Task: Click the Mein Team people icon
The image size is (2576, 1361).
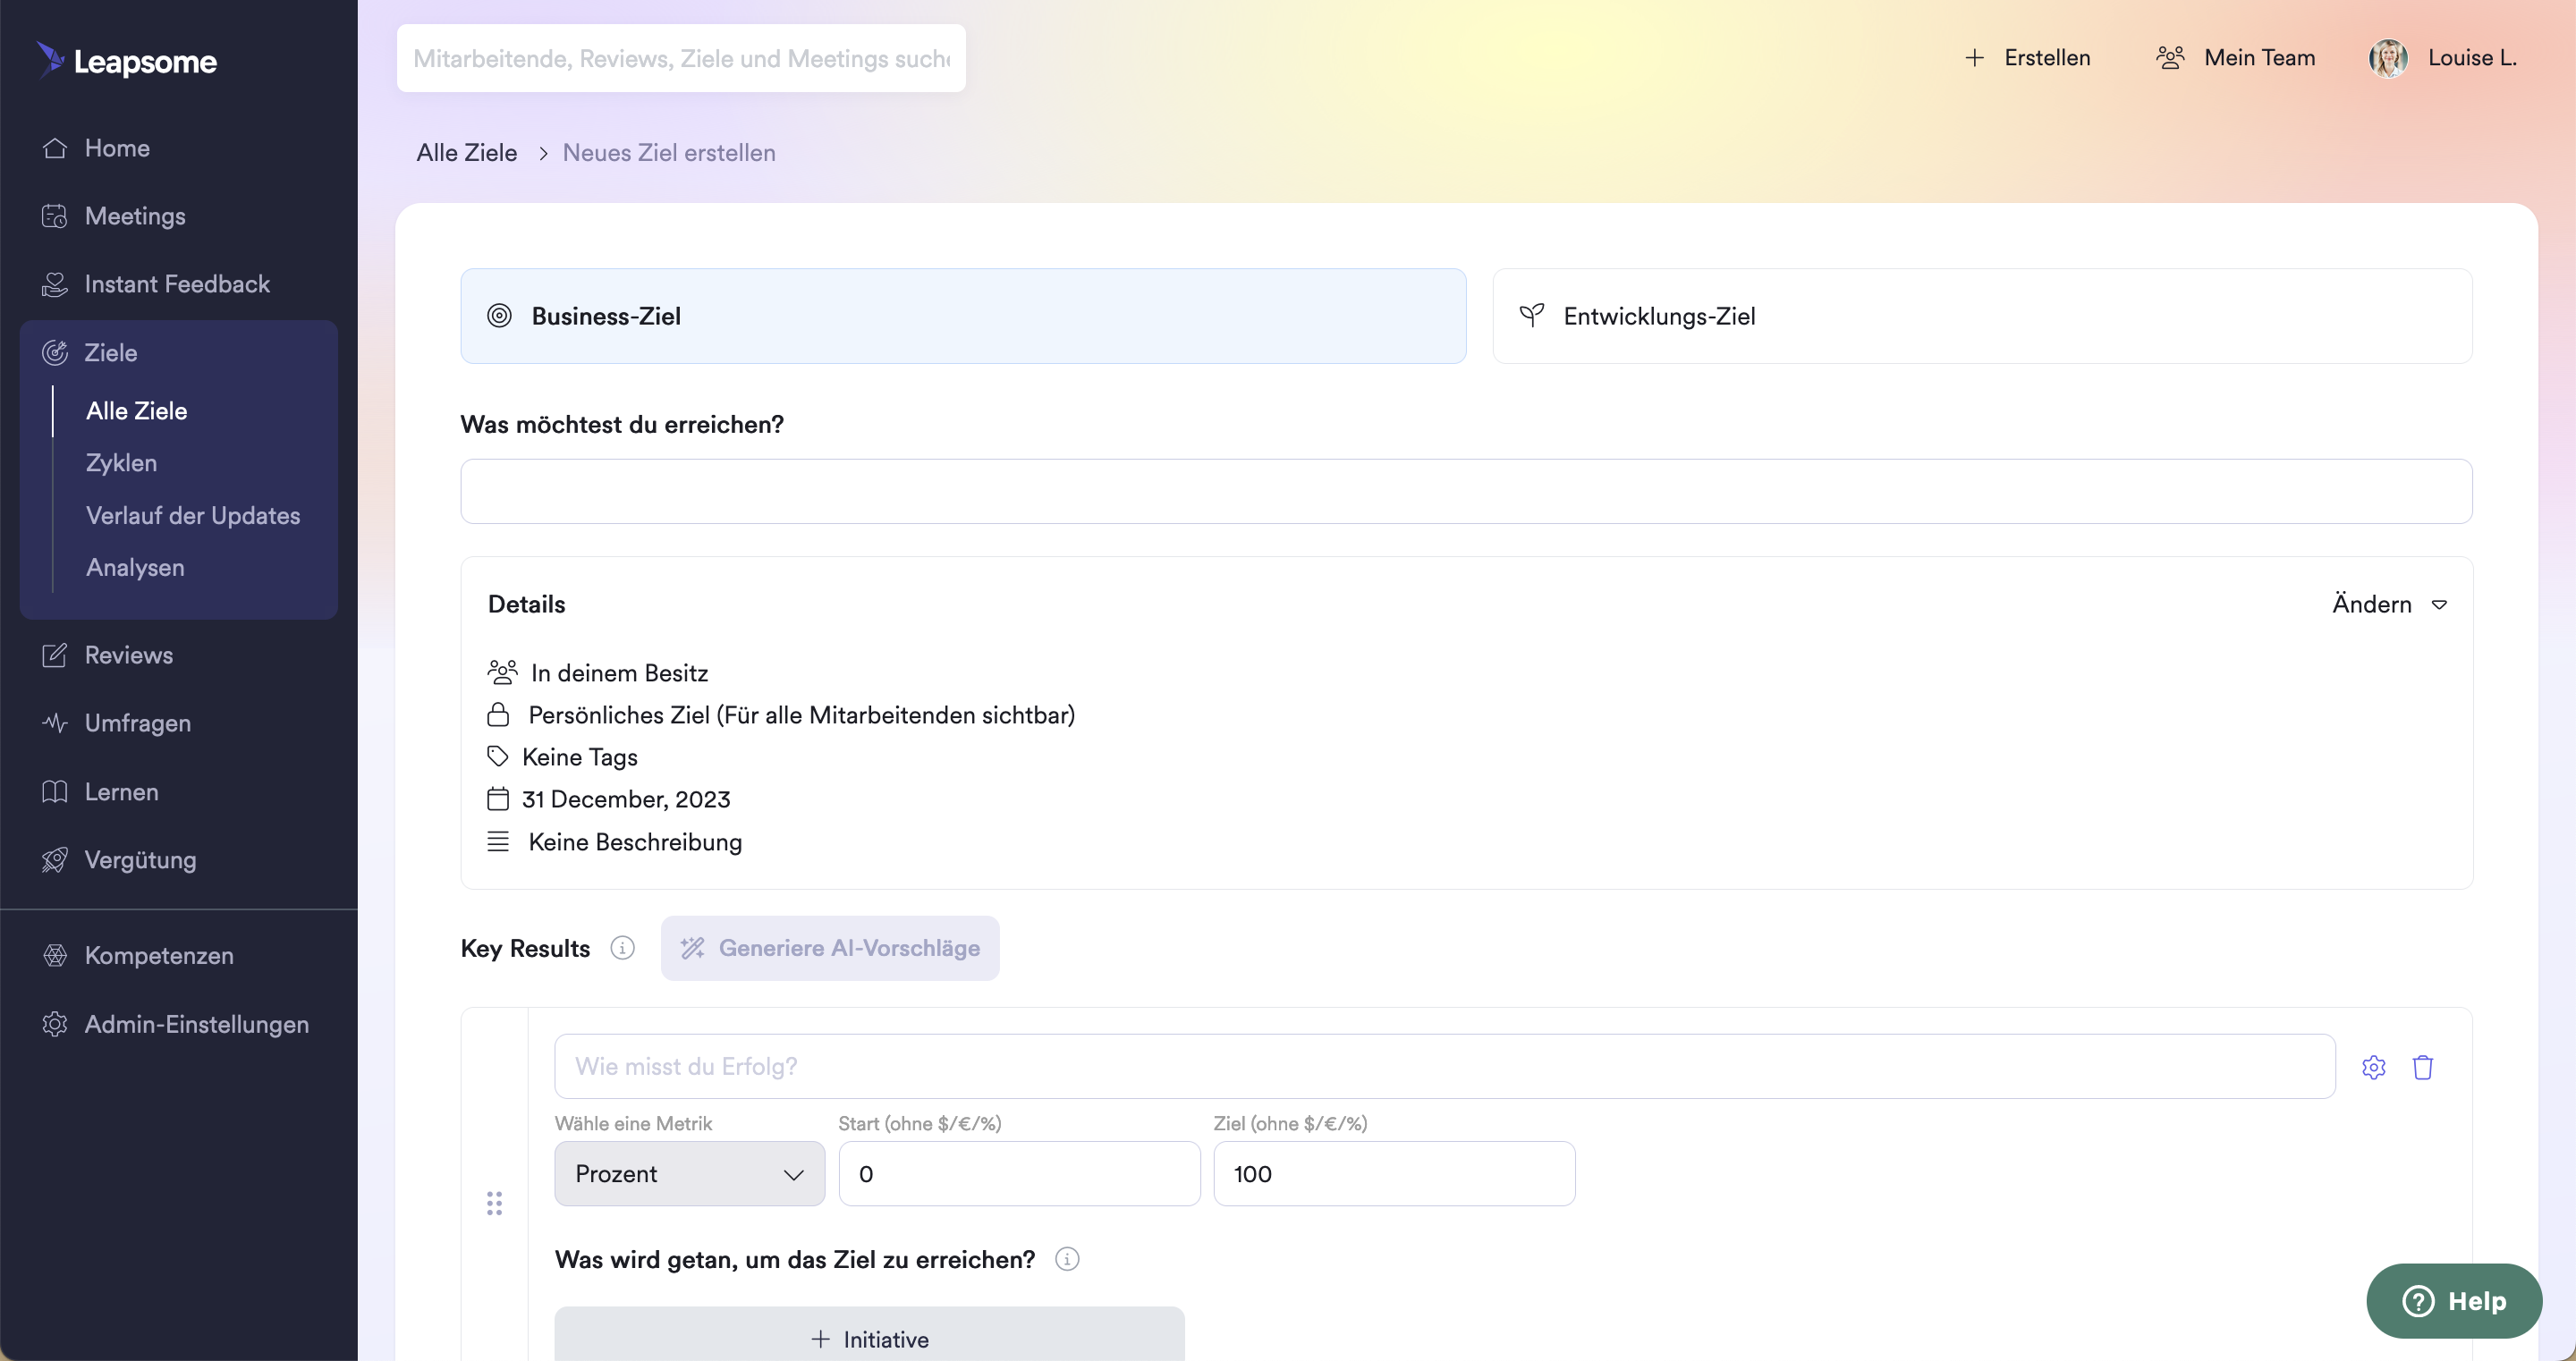Action: coord(2170,58)
